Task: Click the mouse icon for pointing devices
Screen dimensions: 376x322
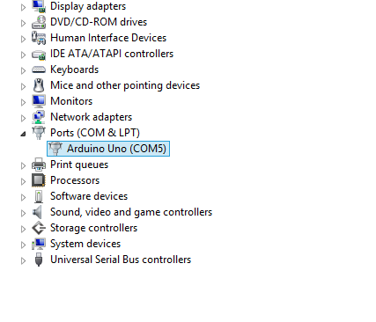Action: tap(39, 85)
